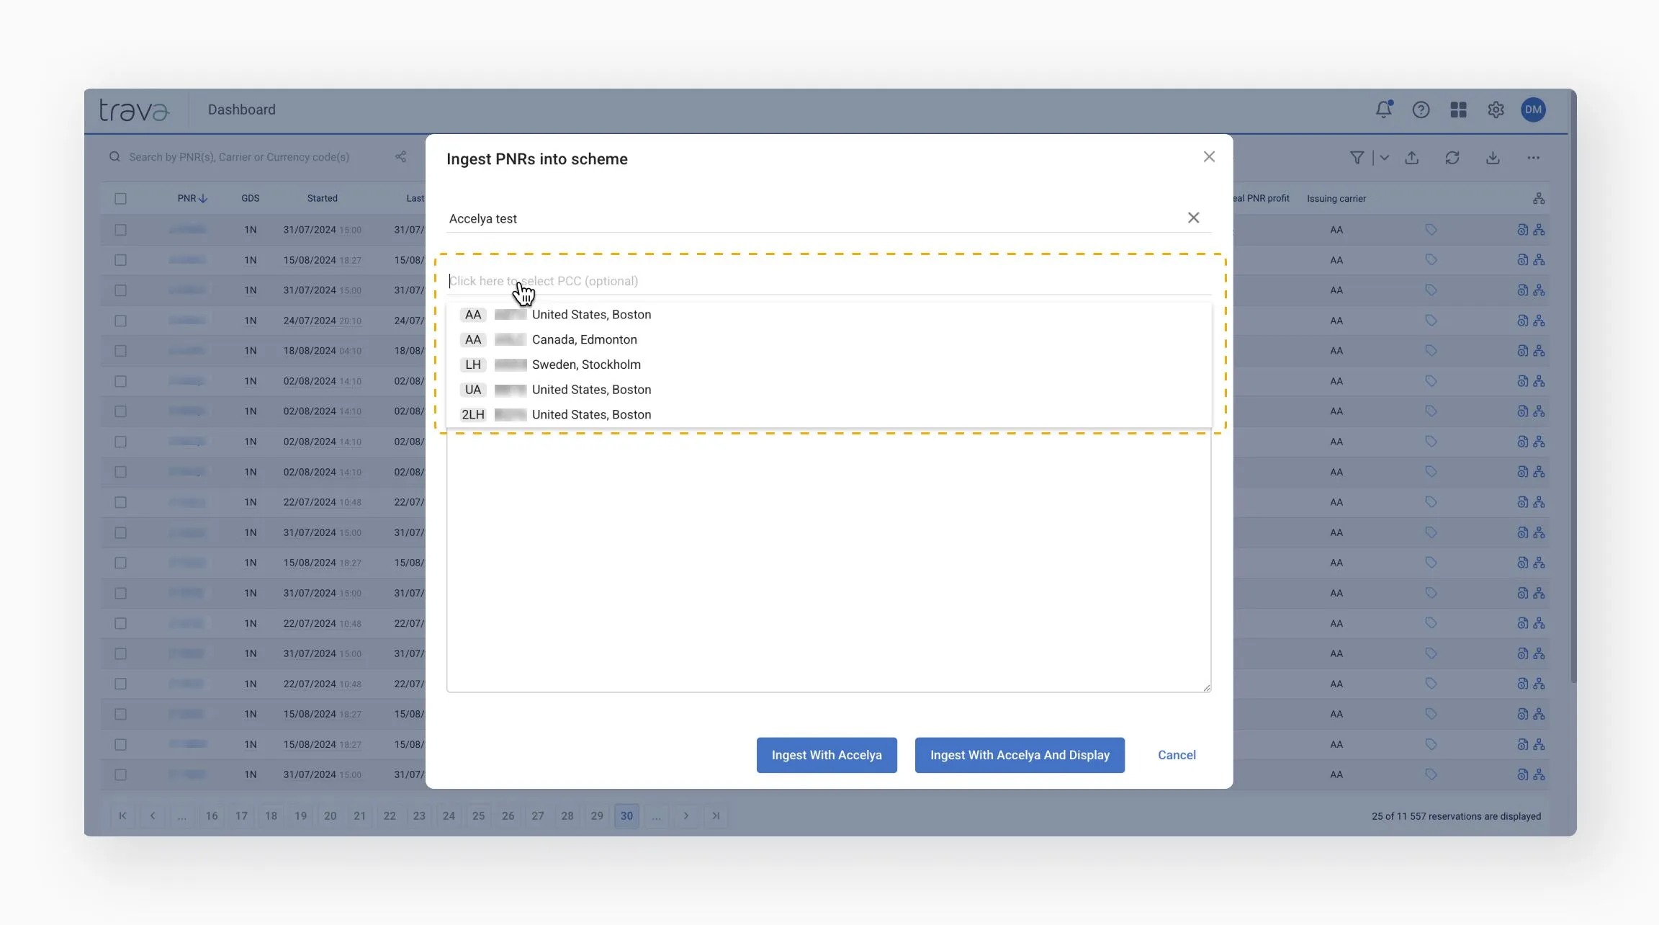Toggle the select-all checkbox in header
The image size is (1659, 925).
pyautogui.click(x=120, y=199)
